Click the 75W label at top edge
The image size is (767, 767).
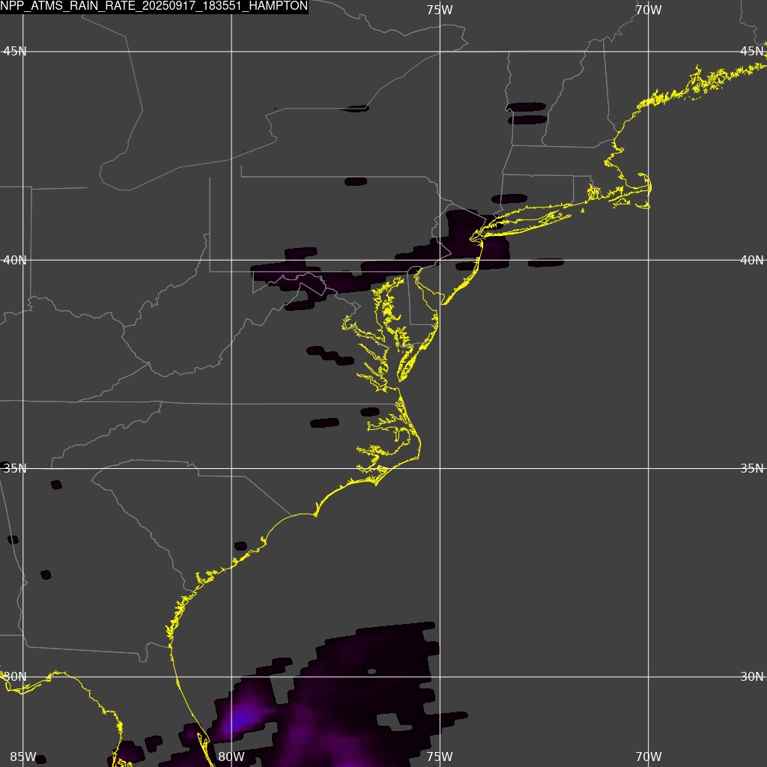coord(439,10)
